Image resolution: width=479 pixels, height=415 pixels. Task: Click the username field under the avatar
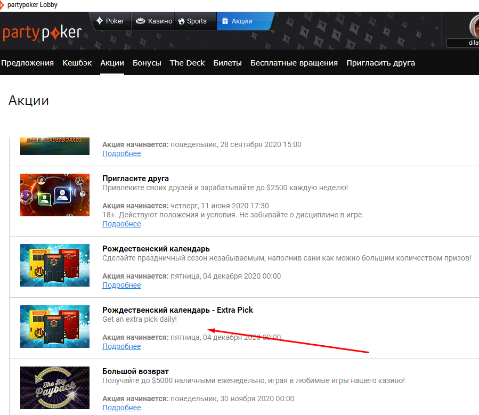463,43
